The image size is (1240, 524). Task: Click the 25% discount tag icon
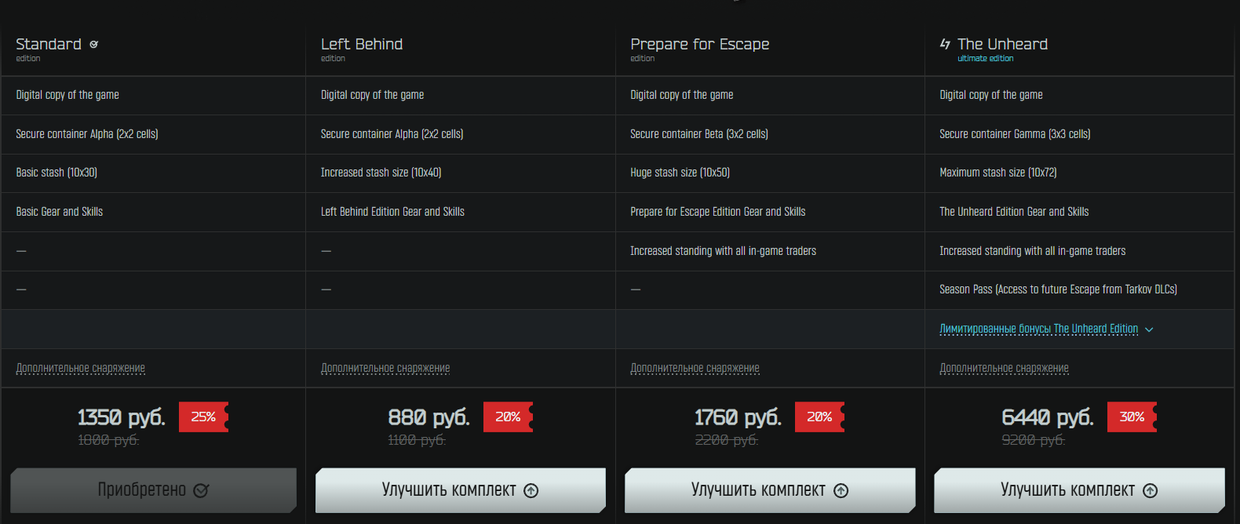[204, 417]
